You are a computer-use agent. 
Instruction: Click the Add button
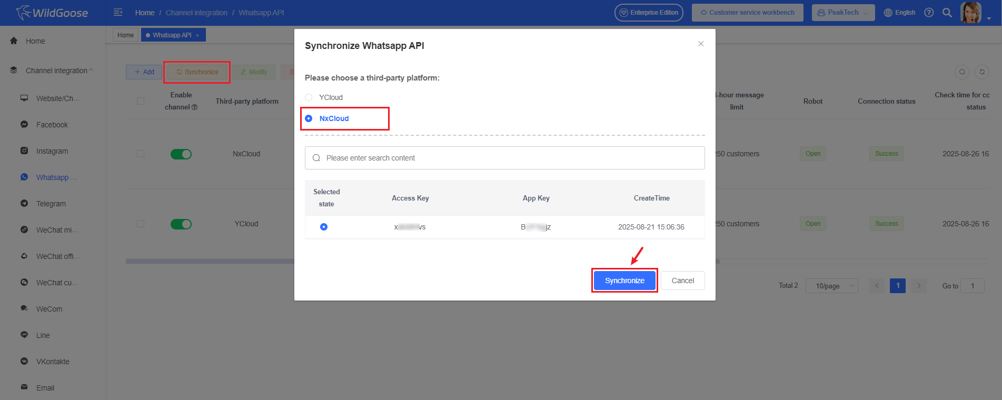click(144, 72)
